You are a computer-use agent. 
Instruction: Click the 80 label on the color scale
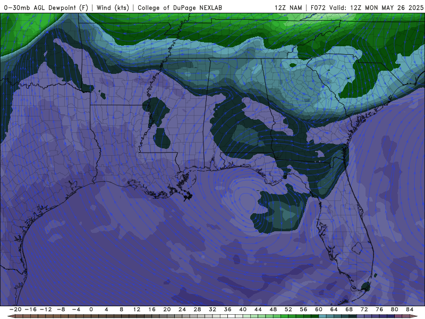click(395, 309)
